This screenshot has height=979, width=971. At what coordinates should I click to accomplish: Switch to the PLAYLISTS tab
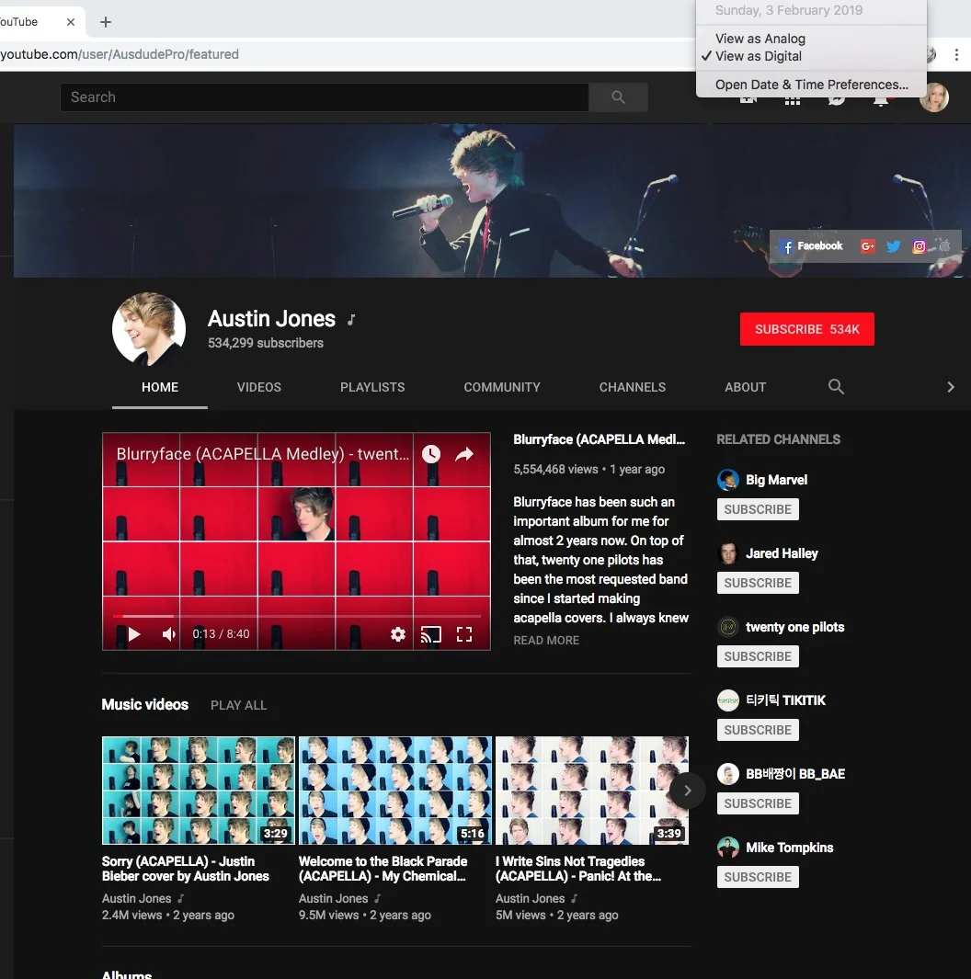(x=371, y=387)
